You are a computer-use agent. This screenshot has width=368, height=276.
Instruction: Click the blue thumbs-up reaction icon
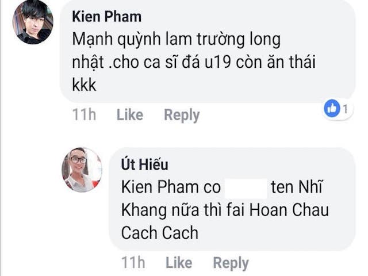(x=332, y=108)
